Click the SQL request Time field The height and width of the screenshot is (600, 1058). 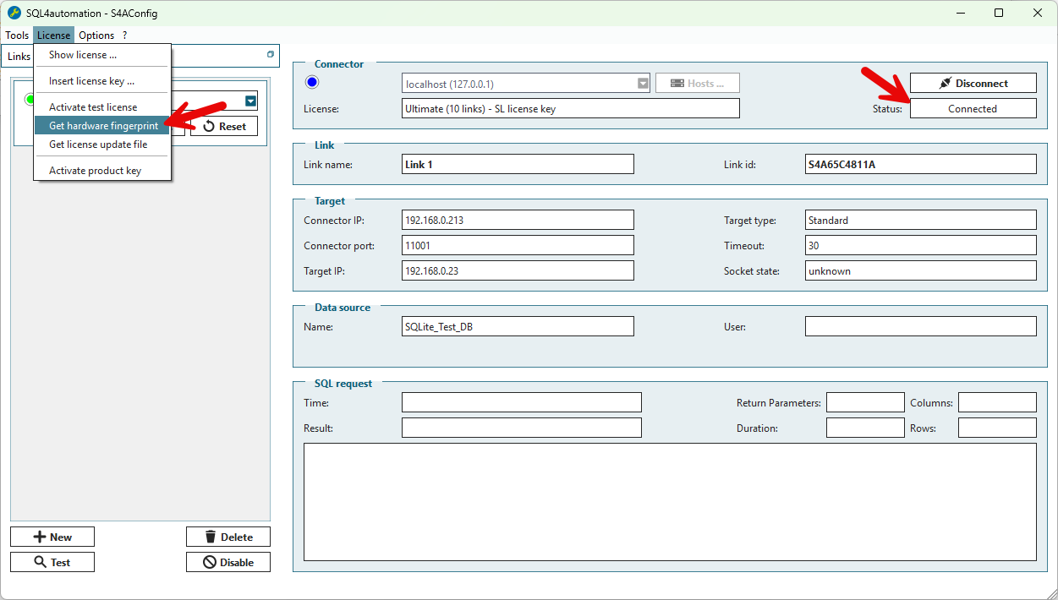pos(522,402)
